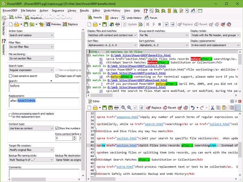Open Search type dropdown
Screen dimensions: 243x182
tap(31, 70)
